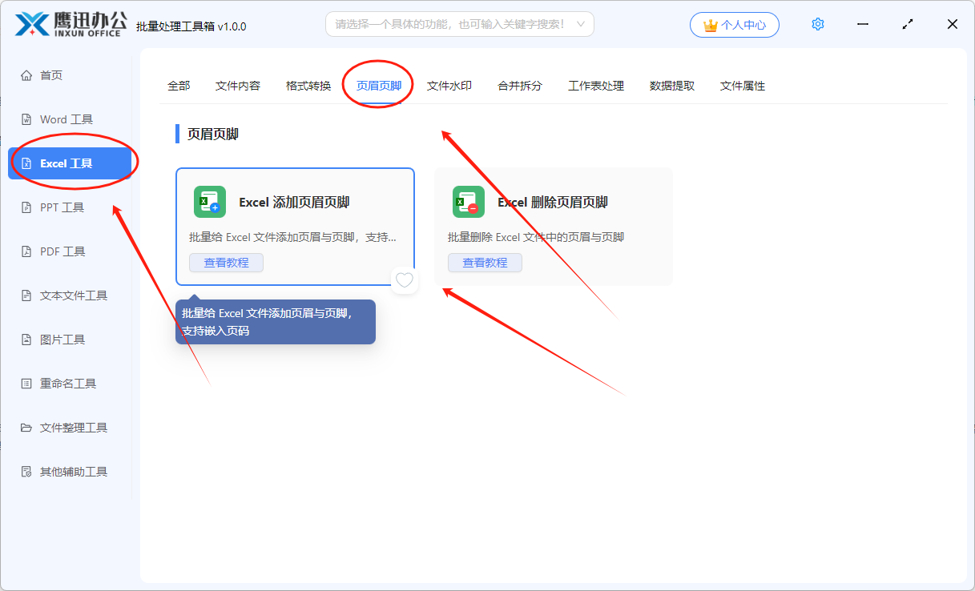The width and height of the screenshot is (975, 591).
Task: Open the 图片工具 category
Action: coord(64,339)
